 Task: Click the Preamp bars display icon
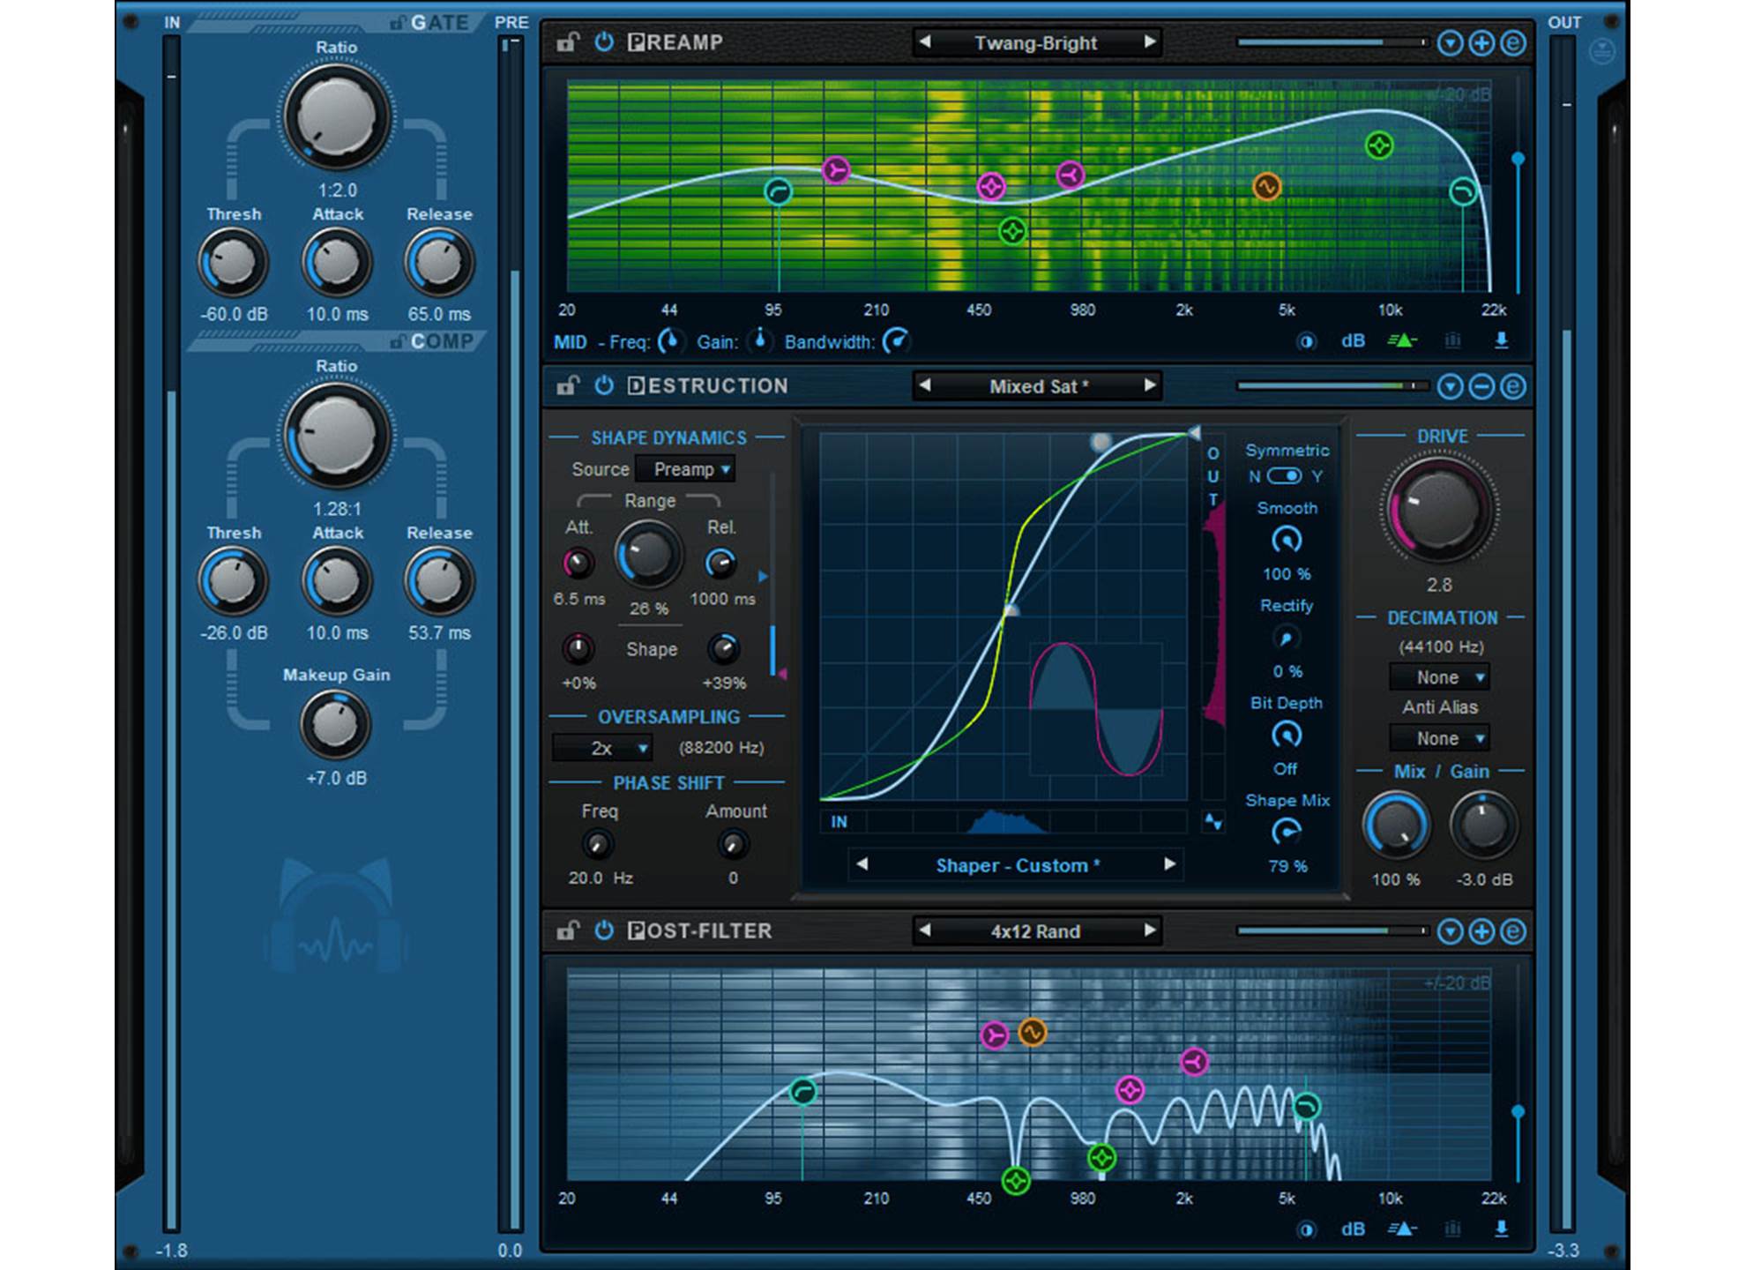point(1452,340)
